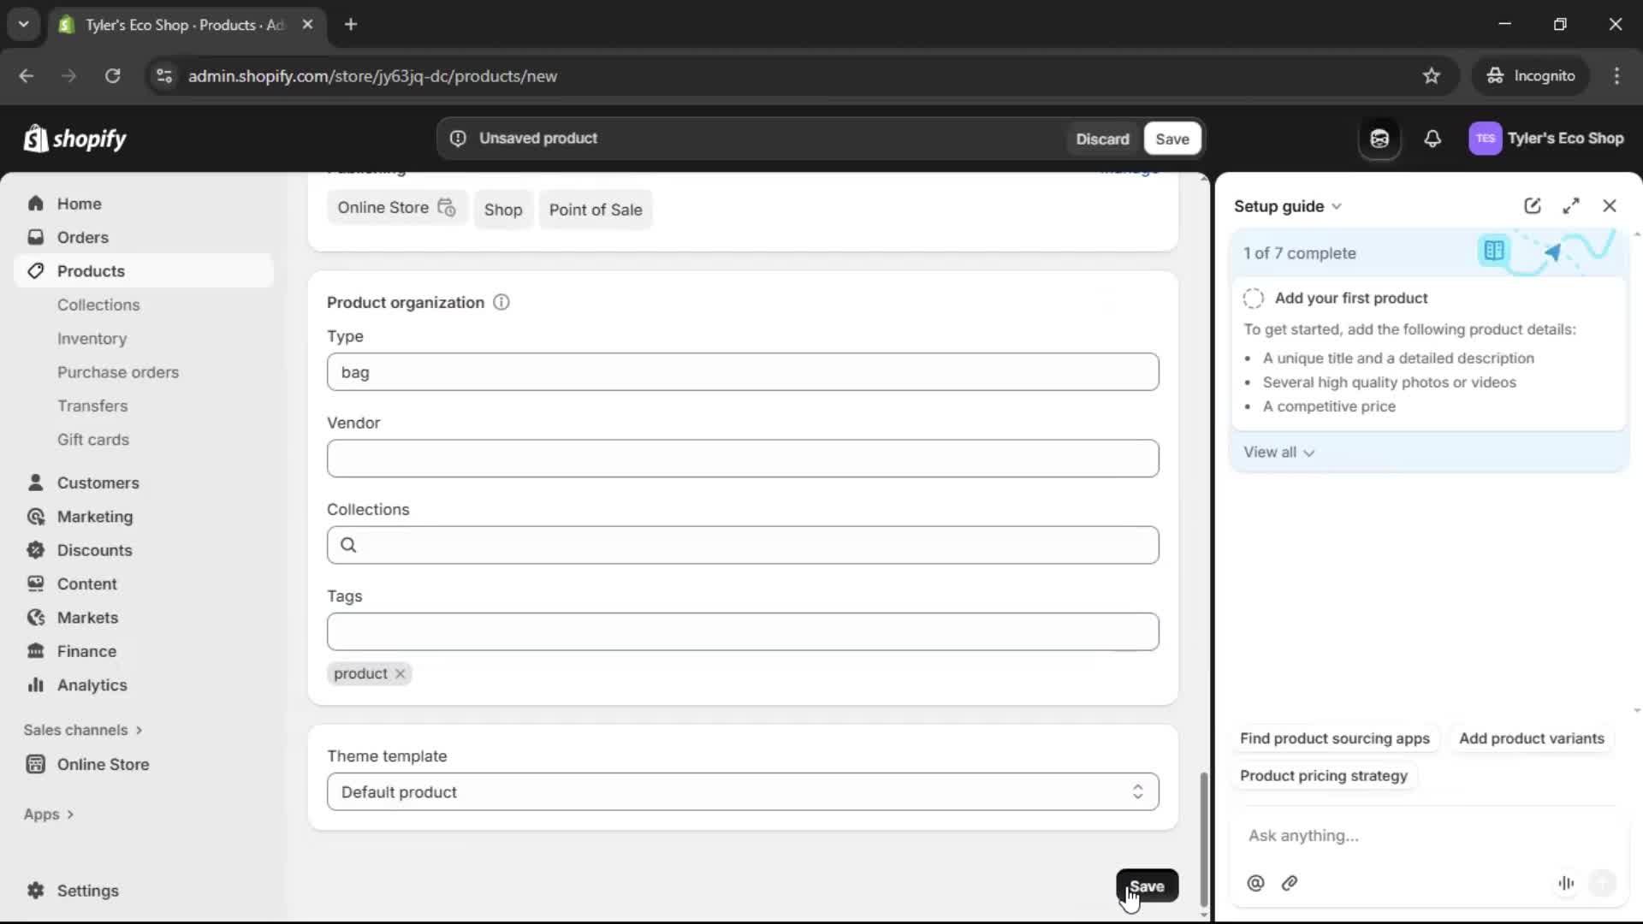Start voice input with the microphone icon

(x=1566, y=884)
